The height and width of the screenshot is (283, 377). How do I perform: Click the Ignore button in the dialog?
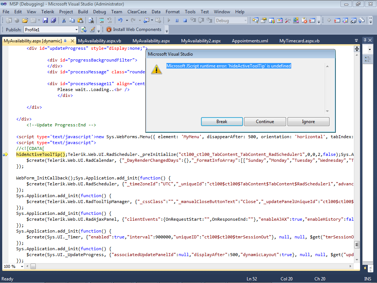(x=308, y=122)
